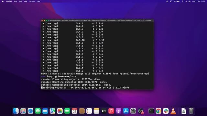Viewport: 207px width, 116px height.
Task: Click the new tag row 3.4.6
Action: [x=72, y=24]
